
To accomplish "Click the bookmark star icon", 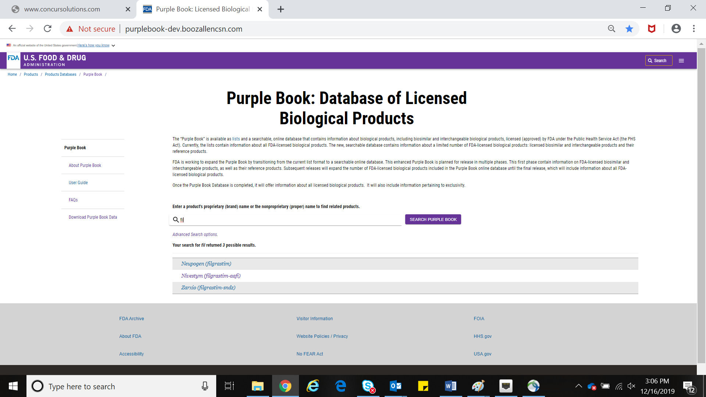I will click(629, 29).
